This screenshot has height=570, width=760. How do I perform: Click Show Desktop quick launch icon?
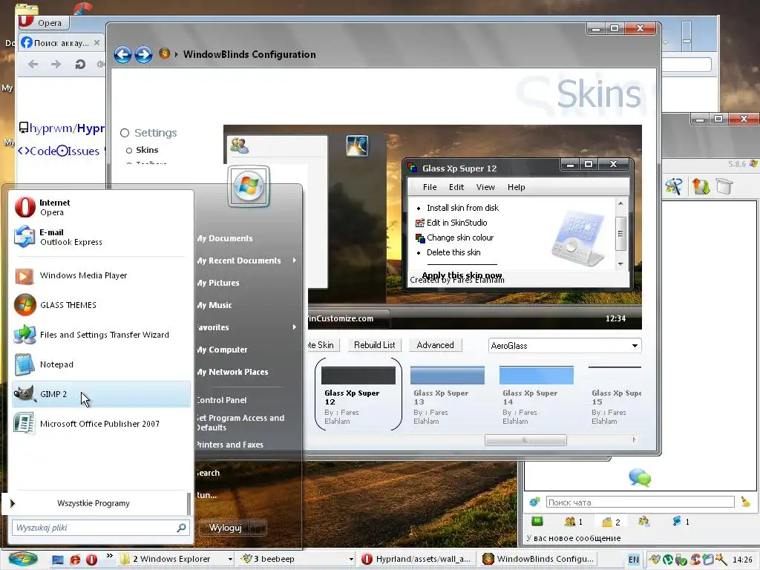(58, 560)
